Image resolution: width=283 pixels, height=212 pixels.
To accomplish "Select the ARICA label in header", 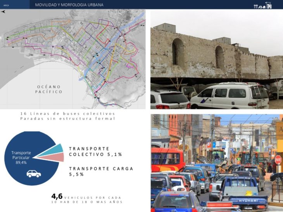I will coord(6,5).
